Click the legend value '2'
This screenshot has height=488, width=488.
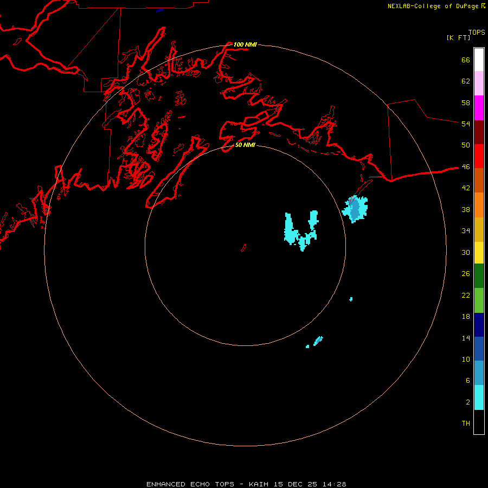point(468,402)
